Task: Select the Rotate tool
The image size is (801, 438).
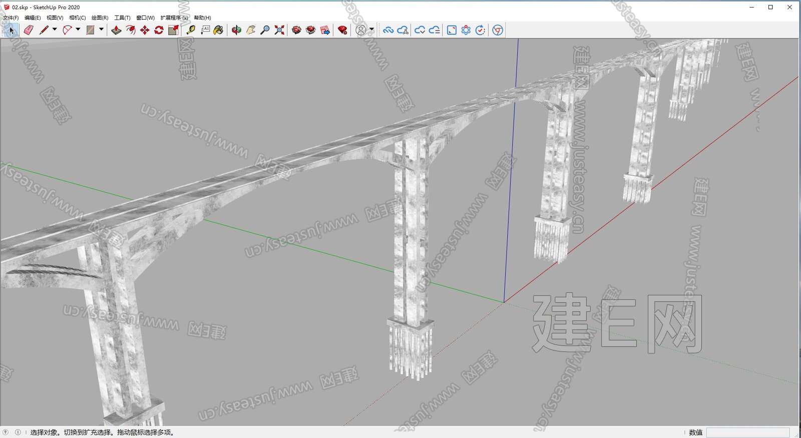Action: [x=159, y=30]
